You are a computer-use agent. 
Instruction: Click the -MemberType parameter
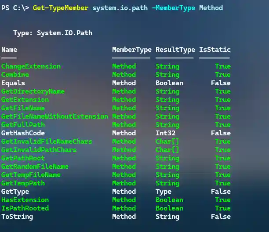tap(174, 8)
